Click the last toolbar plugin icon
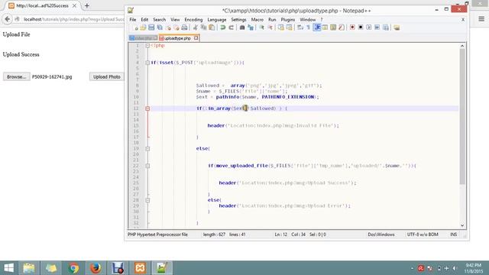The height and width of the screenshot is (275, 489). coord(397,27)
